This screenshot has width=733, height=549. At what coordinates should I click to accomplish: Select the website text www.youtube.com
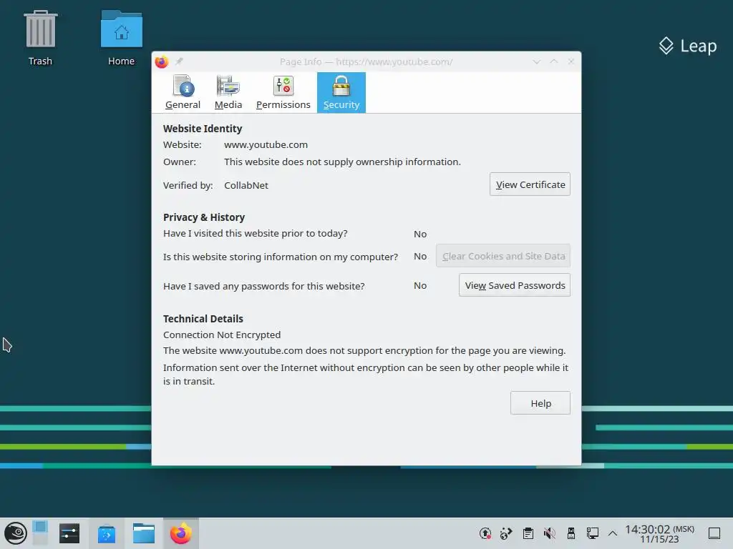tap(266, 144)
